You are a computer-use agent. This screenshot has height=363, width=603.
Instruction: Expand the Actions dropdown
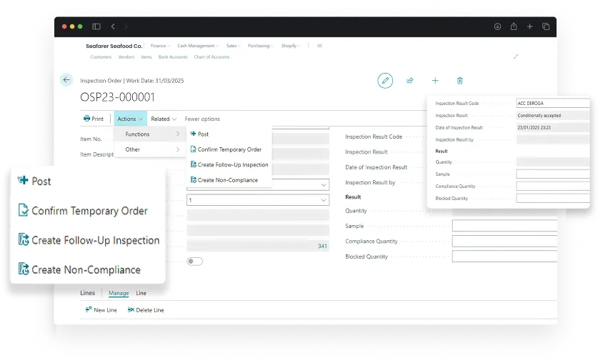130,119
